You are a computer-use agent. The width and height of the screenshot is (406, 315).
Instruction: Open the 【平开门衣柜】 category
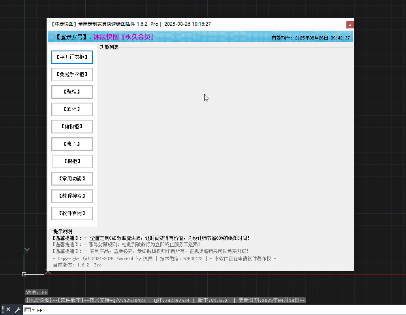(72, 57)
